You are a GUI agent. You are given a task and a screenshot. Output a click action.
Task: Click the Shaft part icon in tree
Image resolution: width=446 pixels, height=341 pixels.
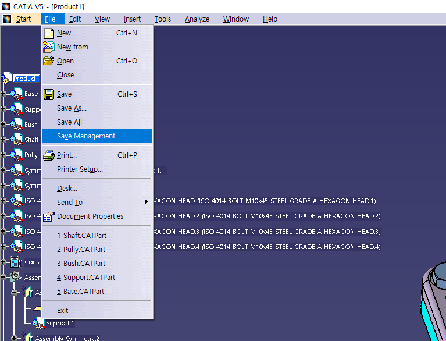click(x=16, y=140)
